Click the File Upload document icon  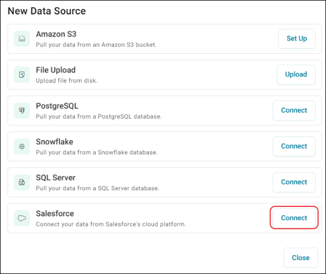pos(22,74)
